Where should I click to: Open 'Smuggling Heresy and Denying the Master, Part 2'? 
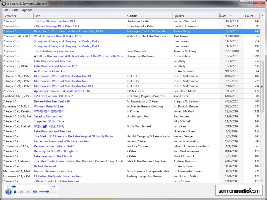pyautogui.click(x=67, y=41)
